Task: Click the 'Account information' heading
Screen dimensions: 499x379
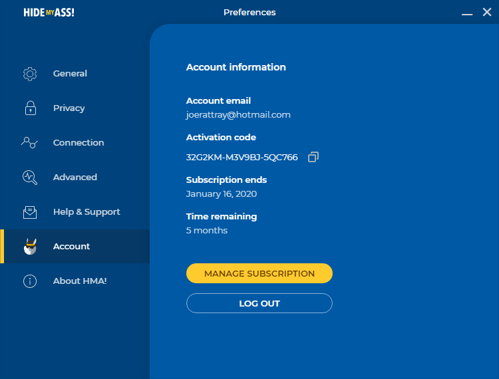Action: point(236,67)
